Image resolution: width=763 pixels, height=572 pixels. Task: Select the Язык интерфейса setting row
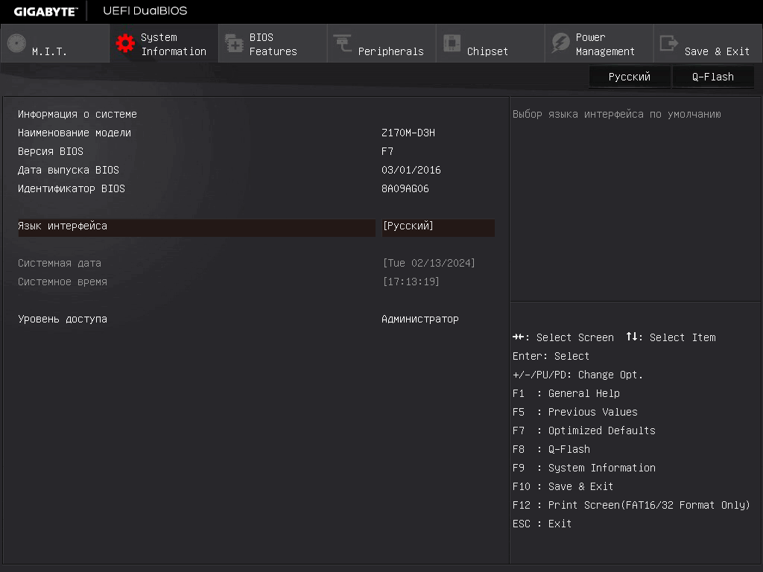point(197,227)
